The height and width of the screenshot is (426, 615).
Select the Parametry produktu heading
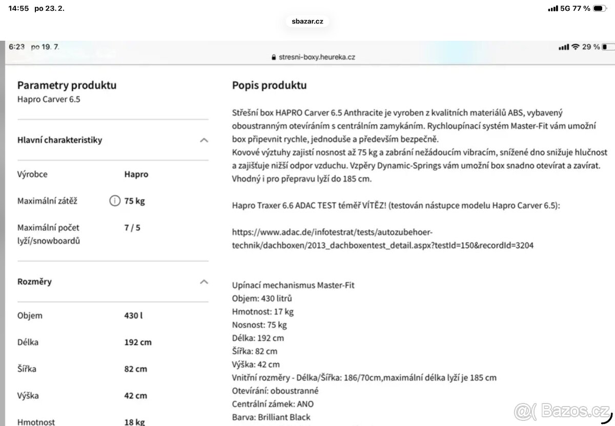[x=67, y=85]
